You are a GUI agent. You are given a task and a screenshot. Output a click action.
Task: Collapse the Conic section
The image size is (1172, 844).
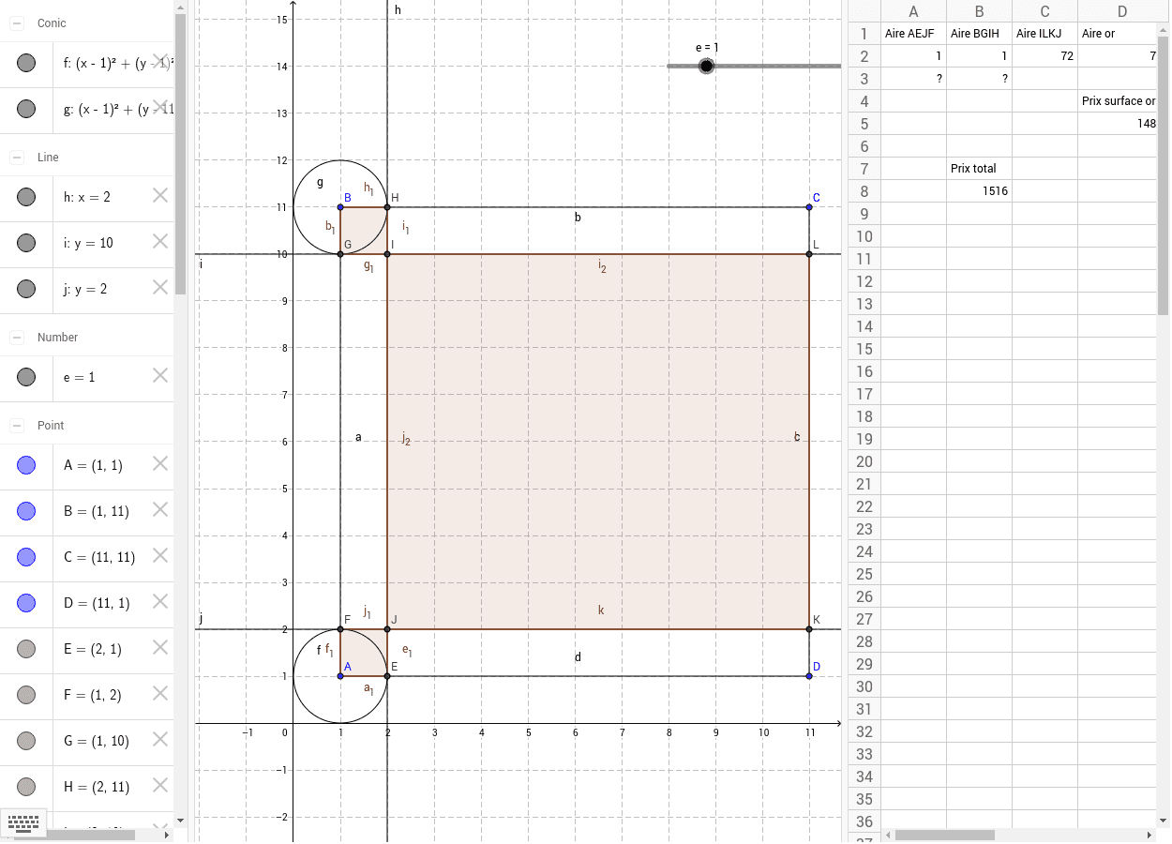(x=17, y=23)
